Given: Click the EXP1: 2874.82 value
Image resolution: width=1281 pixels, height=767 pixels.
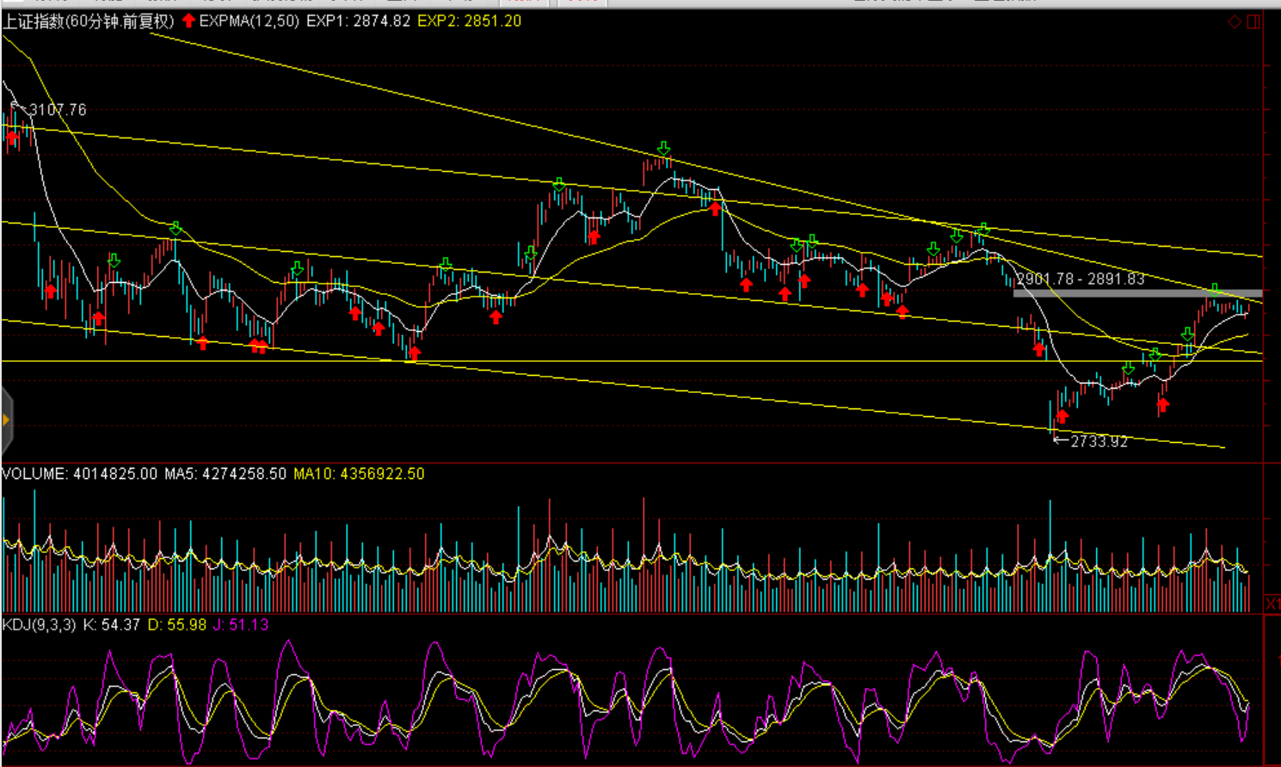Looking at the screenshot, I should click(x=358, y=21).
